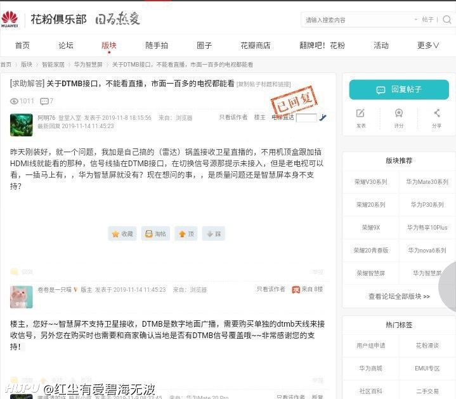This screenshot has height=399, width=456.
Task: Open the 随手拍 nav tab
Action: (x=157, y=46)
